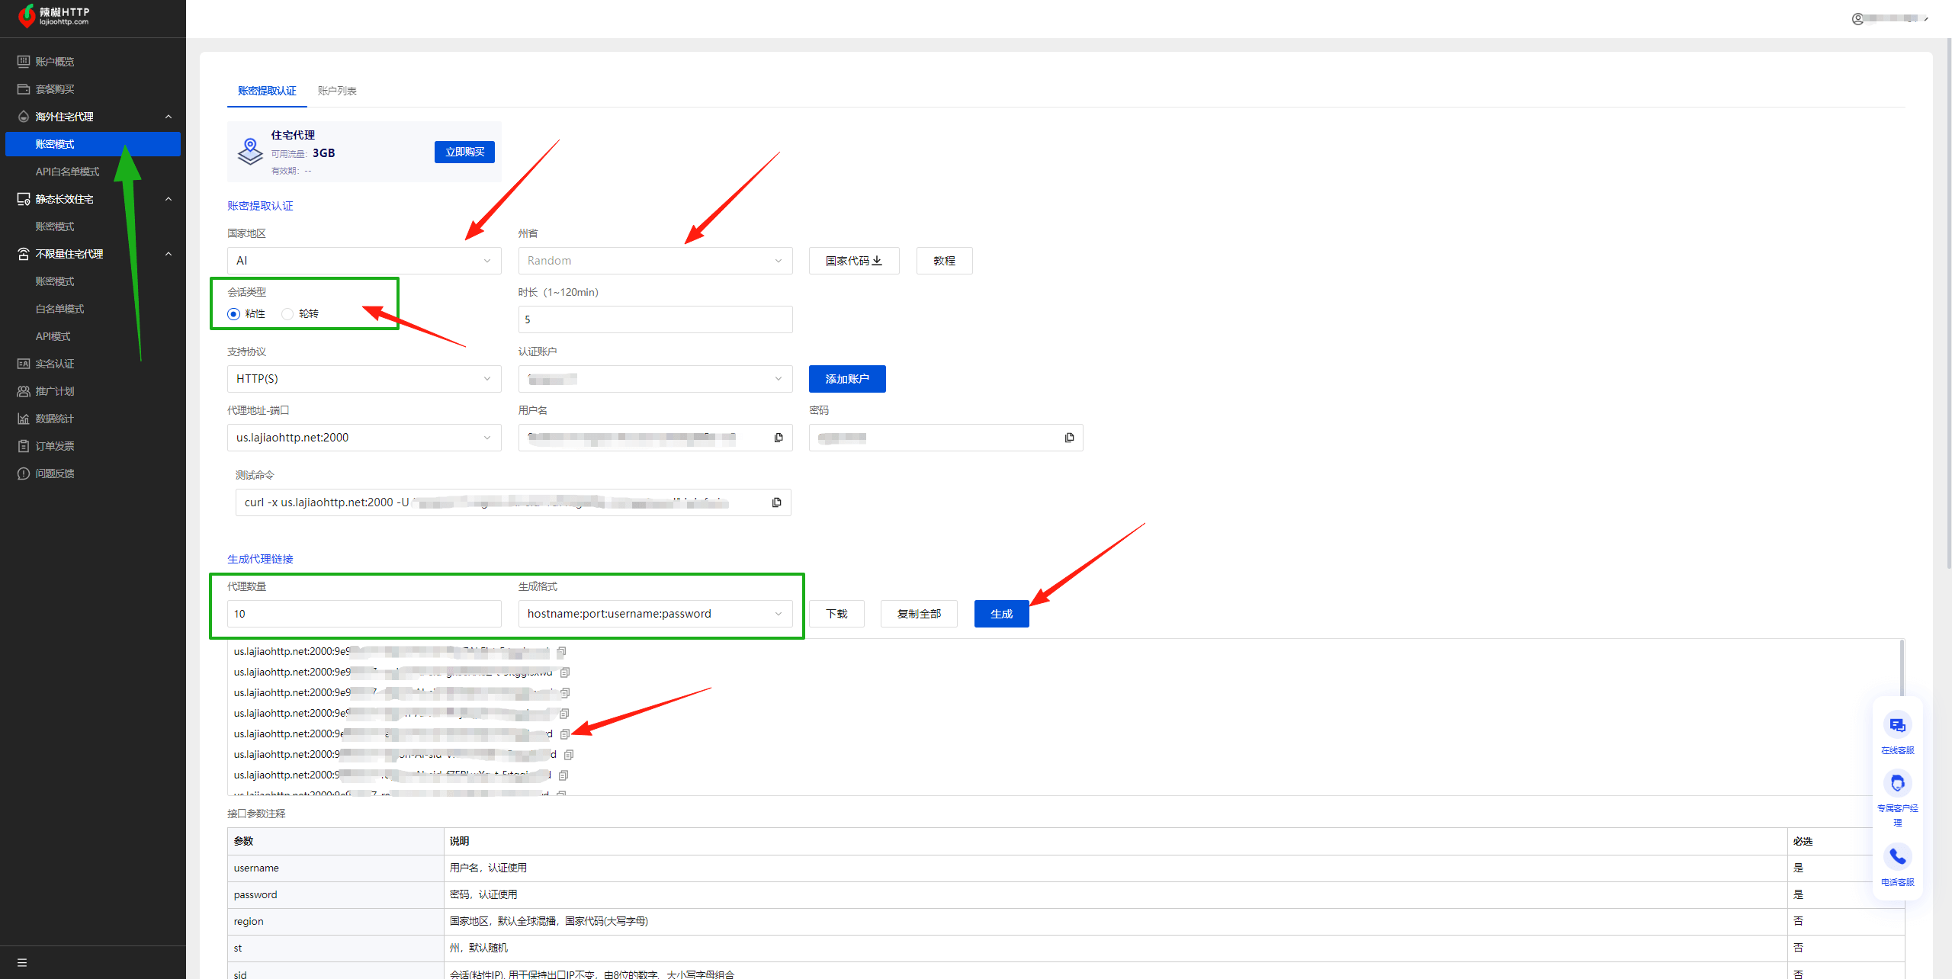1952x979 pixels.
Task: Open the 国家地区 country dropdown
Action: [x=364, y=261]
